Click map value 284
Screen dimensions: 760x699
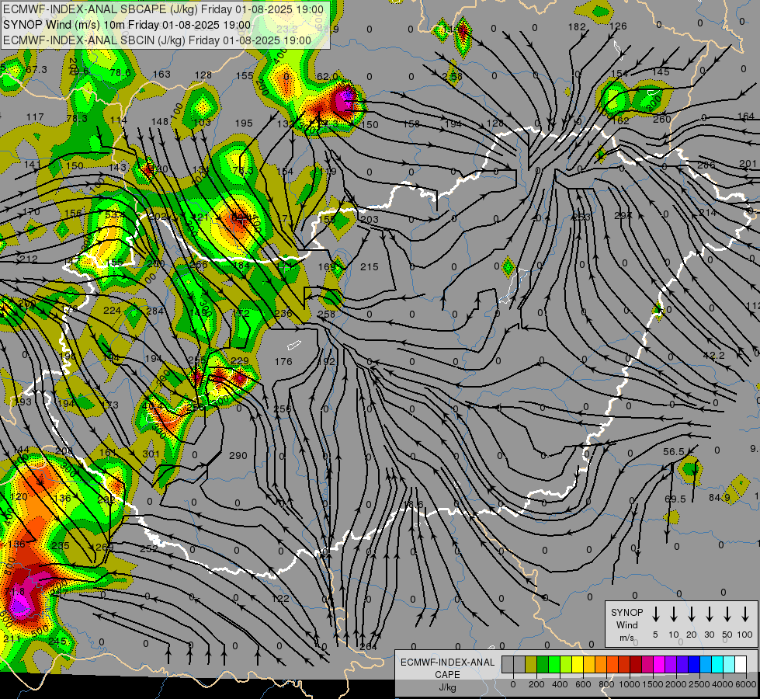point(155,311)
